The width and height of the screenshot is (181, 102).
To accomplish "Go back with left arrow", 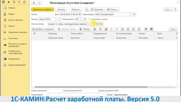I will [34, 3].
